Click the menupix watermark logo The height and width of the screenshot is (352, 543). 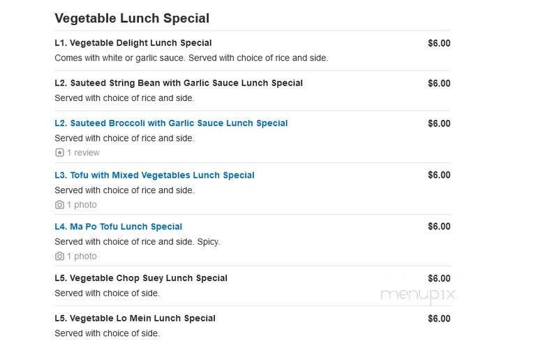pos(417,295)
